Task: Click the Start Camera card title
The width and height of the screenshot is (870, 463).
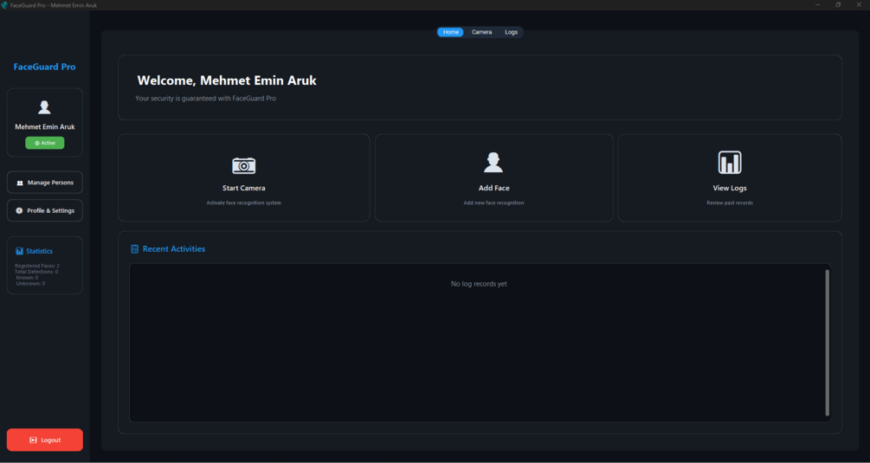Action: (x=243, y=188)
